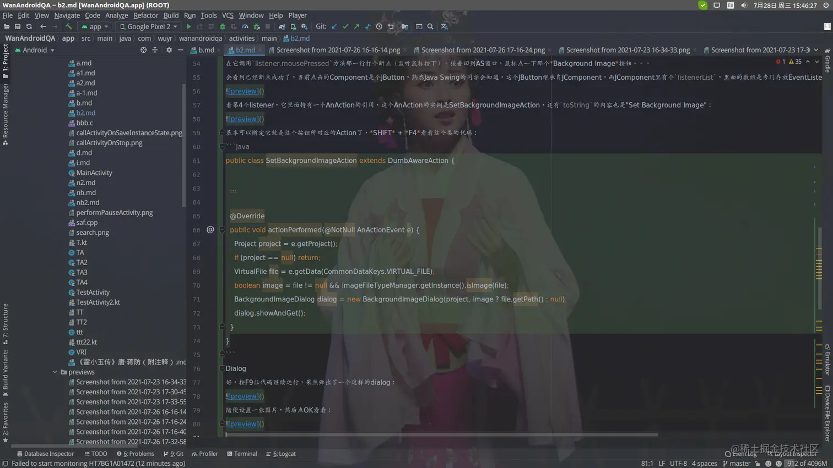Fold the Dialog section at line 76
The image size is (833, 468).
click(223, 368)
